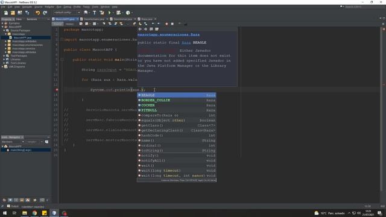The image size is (386, 217).
Task: Expand the Test Packages node
Action: (x=4, y=56)
